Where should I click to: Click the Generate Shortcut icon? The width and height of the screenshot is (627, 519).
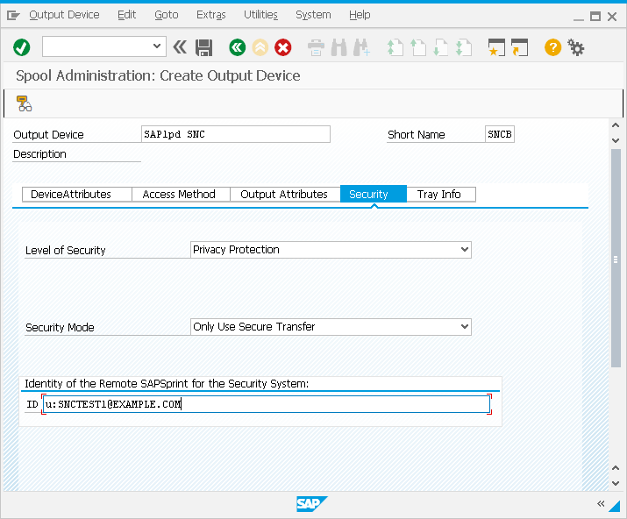(520, 47)
